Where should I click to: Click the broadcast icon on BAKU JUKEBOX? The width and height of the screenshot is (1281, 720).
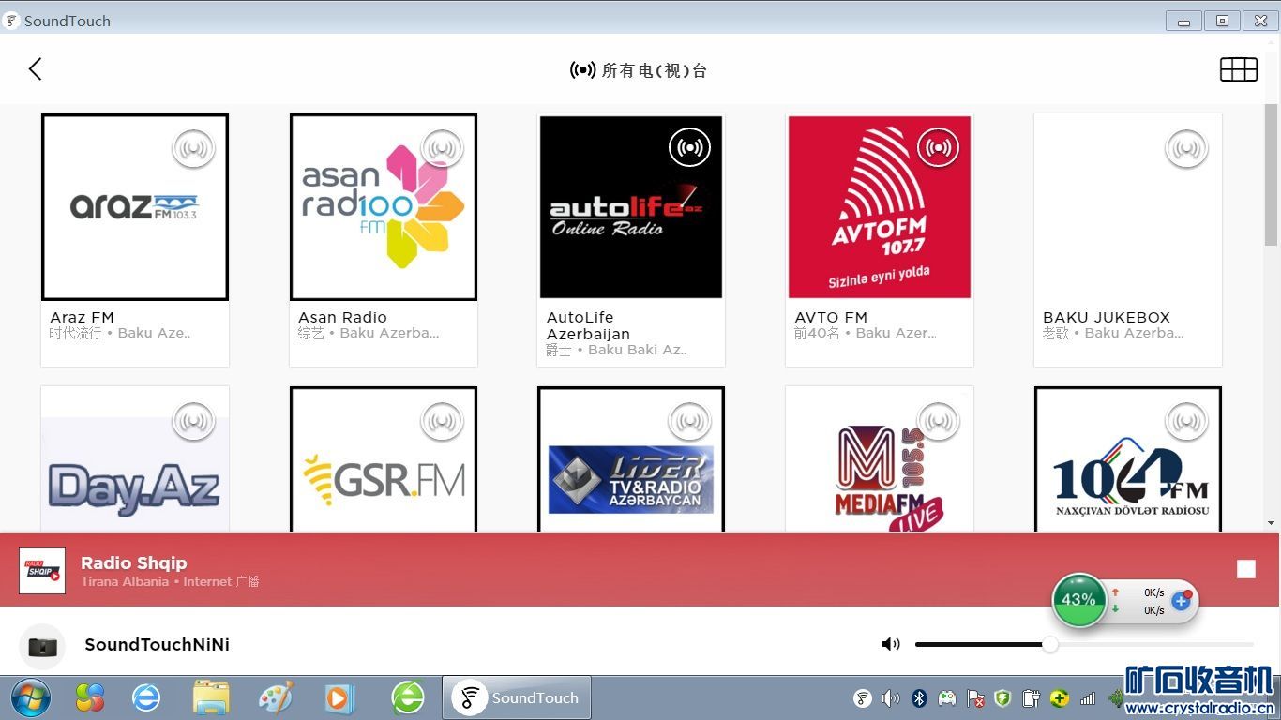(x=1186, y=148)
